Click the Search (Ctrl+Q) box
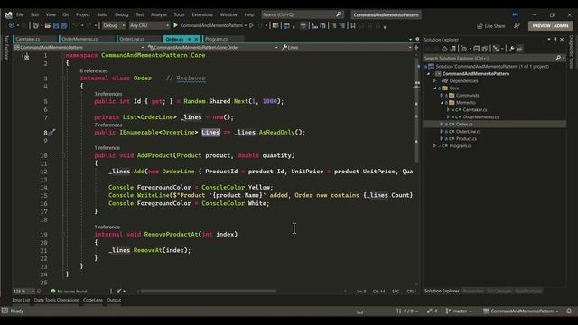The image size is (578, 325). pyautogui.click(x=302, y=14)
